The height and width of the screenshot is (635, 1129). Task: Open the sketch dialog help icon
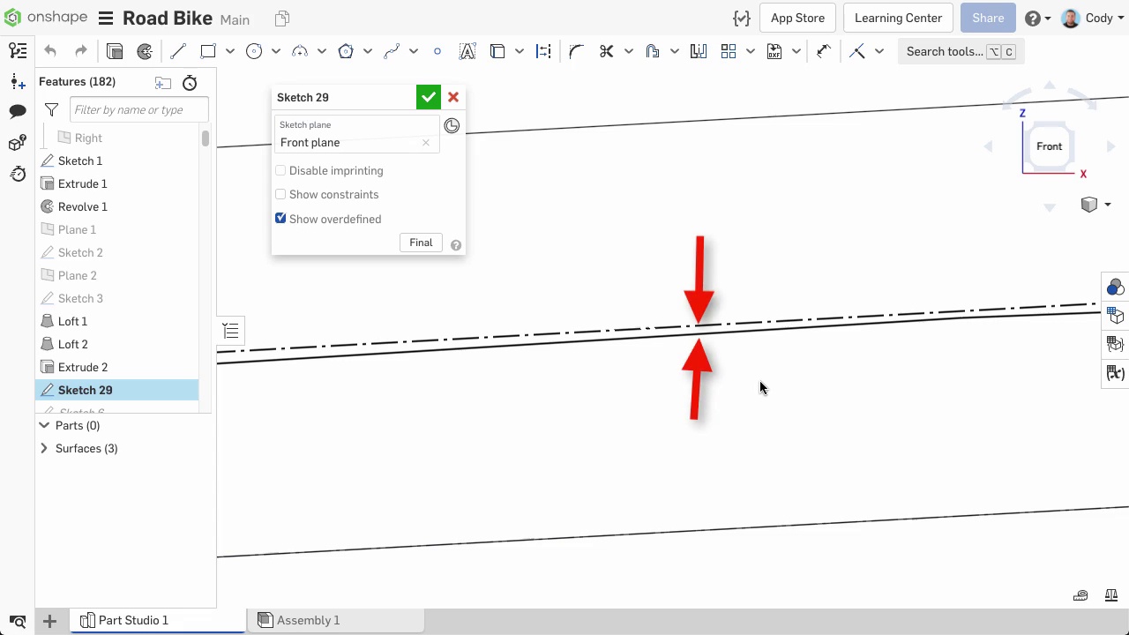(456, 245)
